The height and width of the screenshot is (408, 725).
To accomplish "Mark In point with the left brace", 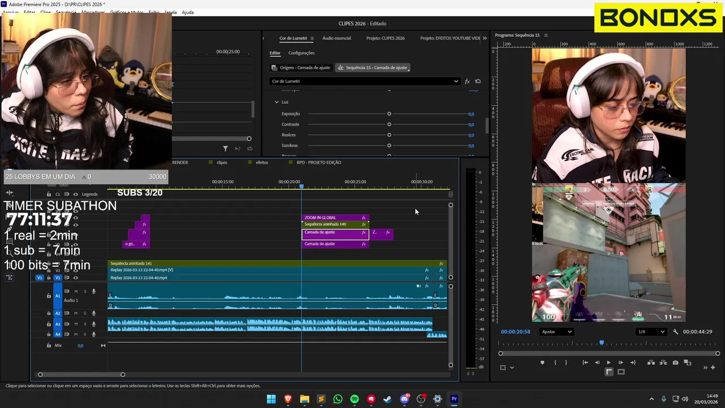I will [555, 363].
